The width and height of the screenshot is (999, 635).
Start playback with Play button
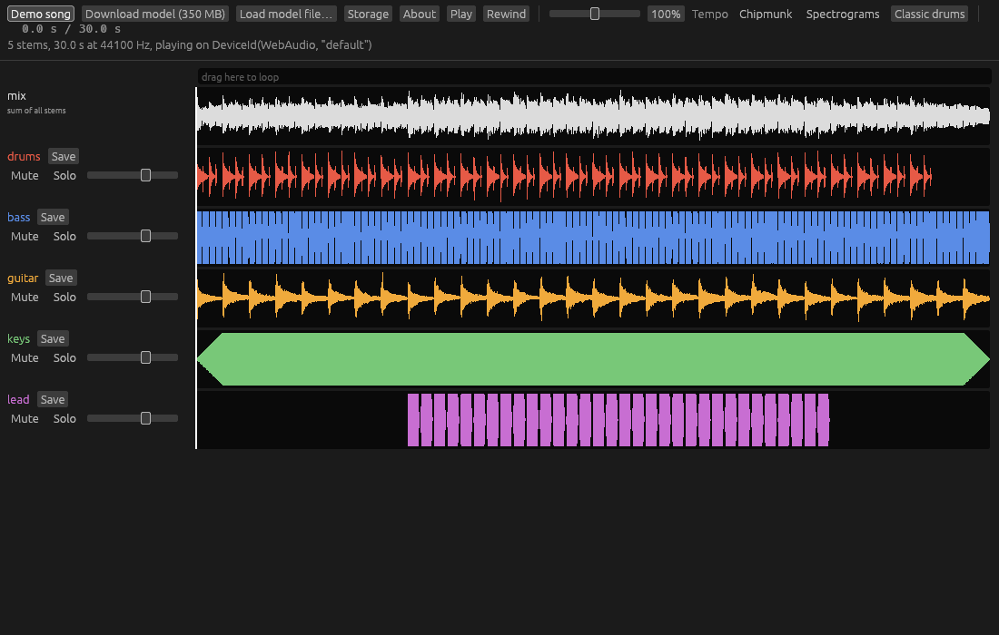point(460,14)
